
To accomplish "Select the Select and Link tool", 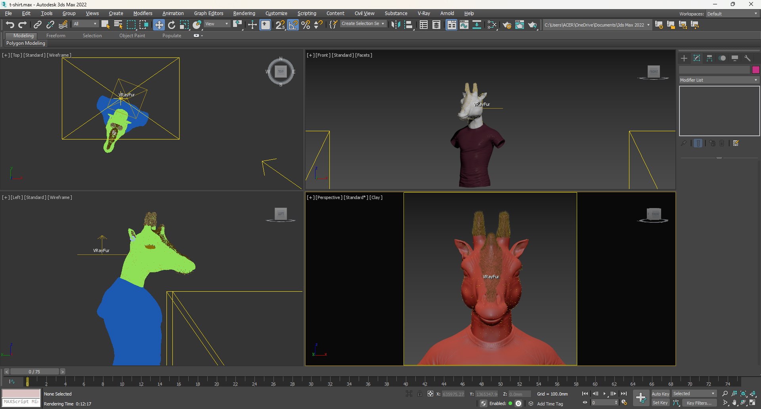I will coord(38,25).
